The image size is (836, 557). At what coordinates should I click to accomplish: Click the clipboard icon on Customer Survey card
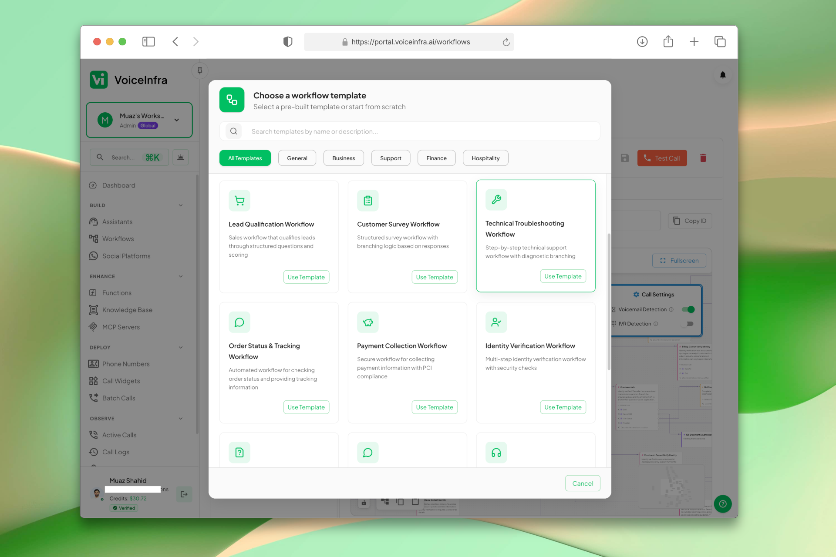click(x=368, y=201)
